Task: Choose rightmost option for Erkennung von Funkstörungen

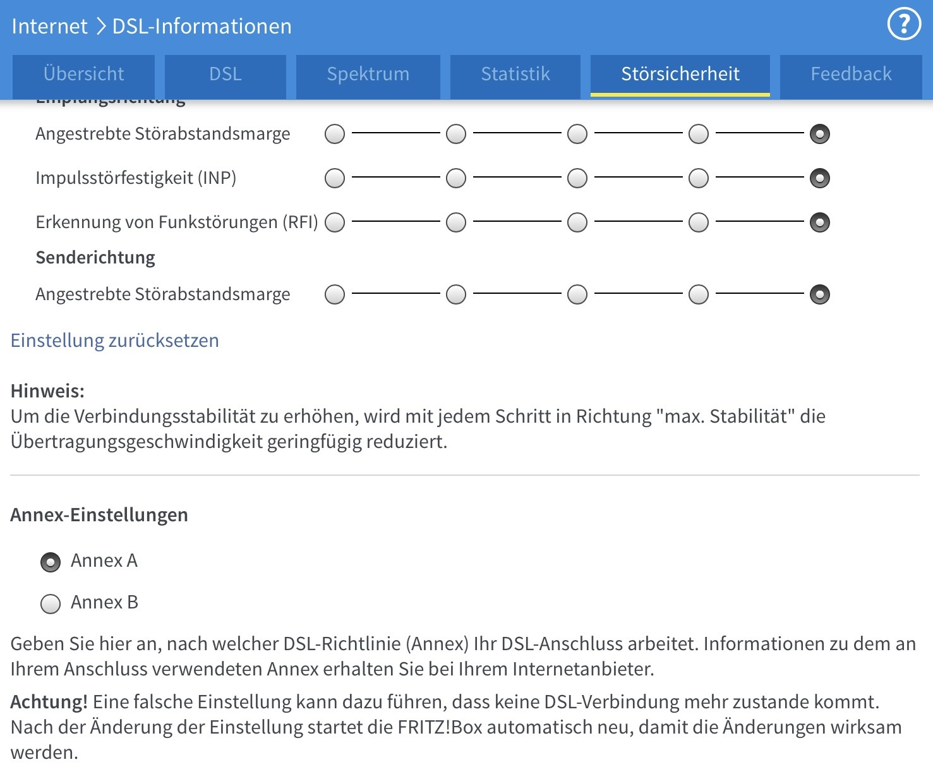Action: 820,222
